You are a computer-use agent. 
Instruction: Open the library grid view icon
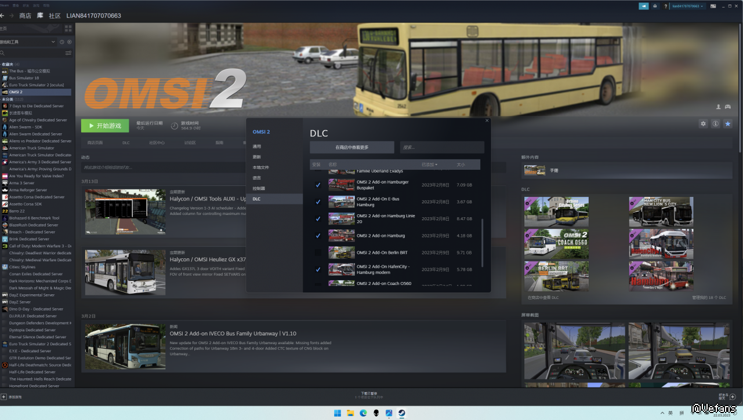(x=68, y=28)
